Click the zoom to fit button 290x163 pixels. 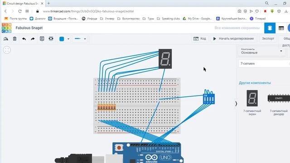[7, 50]
